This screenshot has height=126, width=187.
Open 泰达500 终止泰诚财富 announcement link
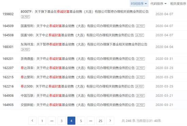pyautogui.click(x=77, y=86)
